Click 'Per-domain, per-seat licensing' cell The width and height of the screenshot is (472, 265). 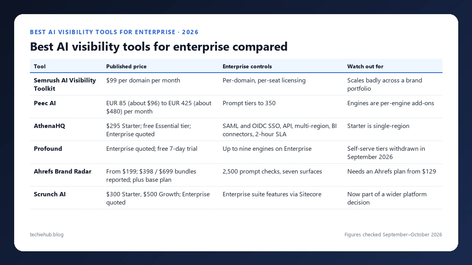(x=264, y=80)
